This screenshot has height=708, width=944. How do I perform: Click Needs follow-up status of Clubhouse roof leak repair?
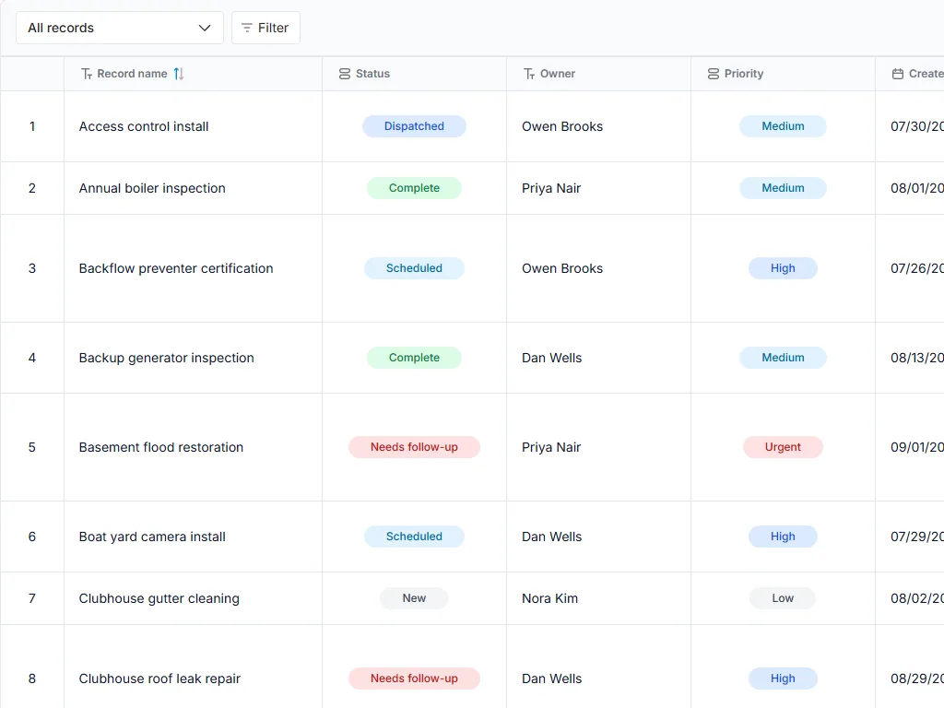click(414, 678)
